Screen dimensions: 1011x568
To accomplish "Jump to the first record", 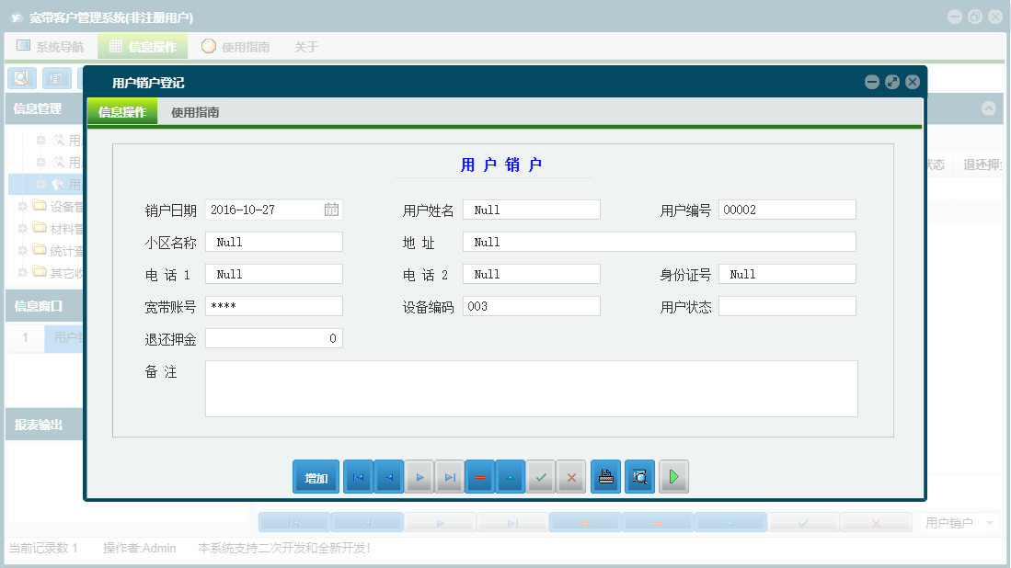I will point(358,476).
